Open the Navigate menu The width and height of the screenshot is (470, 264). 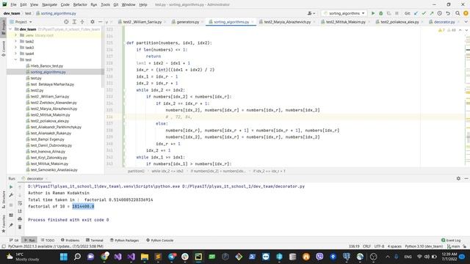tap(49, 4)
